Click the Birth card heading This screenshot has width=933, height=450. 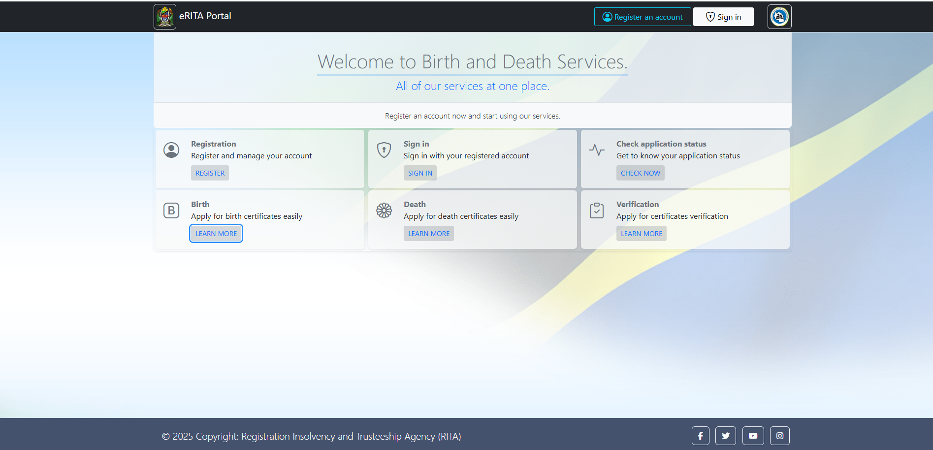click(200, 205)
